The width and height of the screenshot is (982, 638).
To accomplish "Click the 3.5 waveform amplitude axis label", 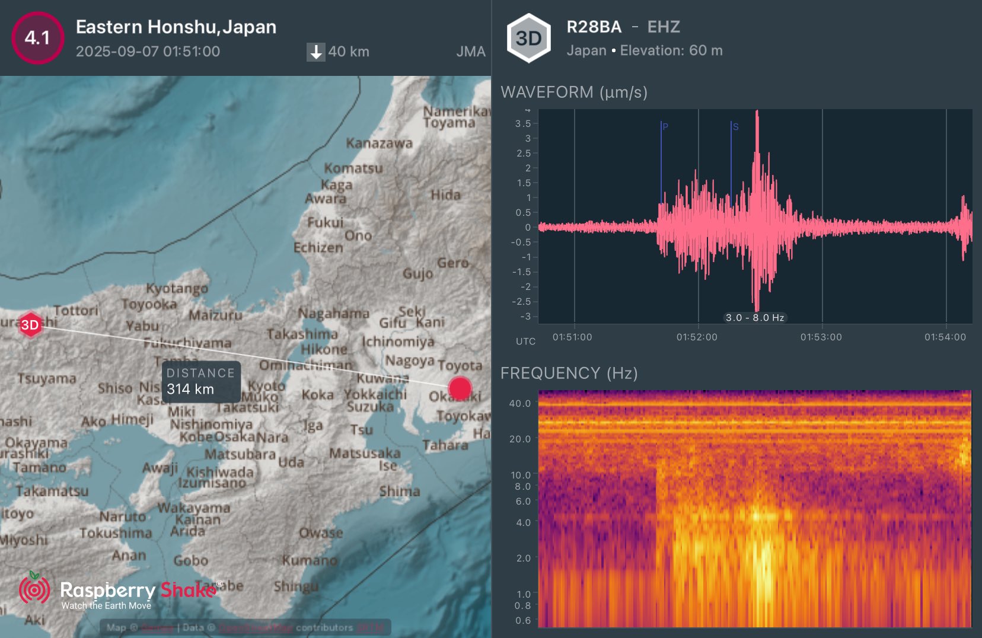I will (x=522, y=123).
